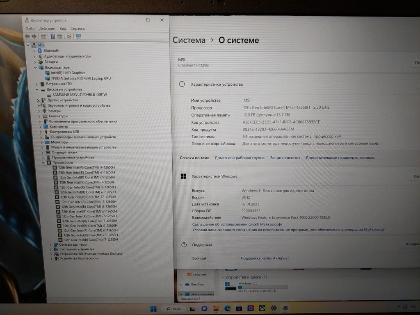Click the info icon beside Характеристики устройства
Viewport: 420px width, 315px height.
coord(182,84)
